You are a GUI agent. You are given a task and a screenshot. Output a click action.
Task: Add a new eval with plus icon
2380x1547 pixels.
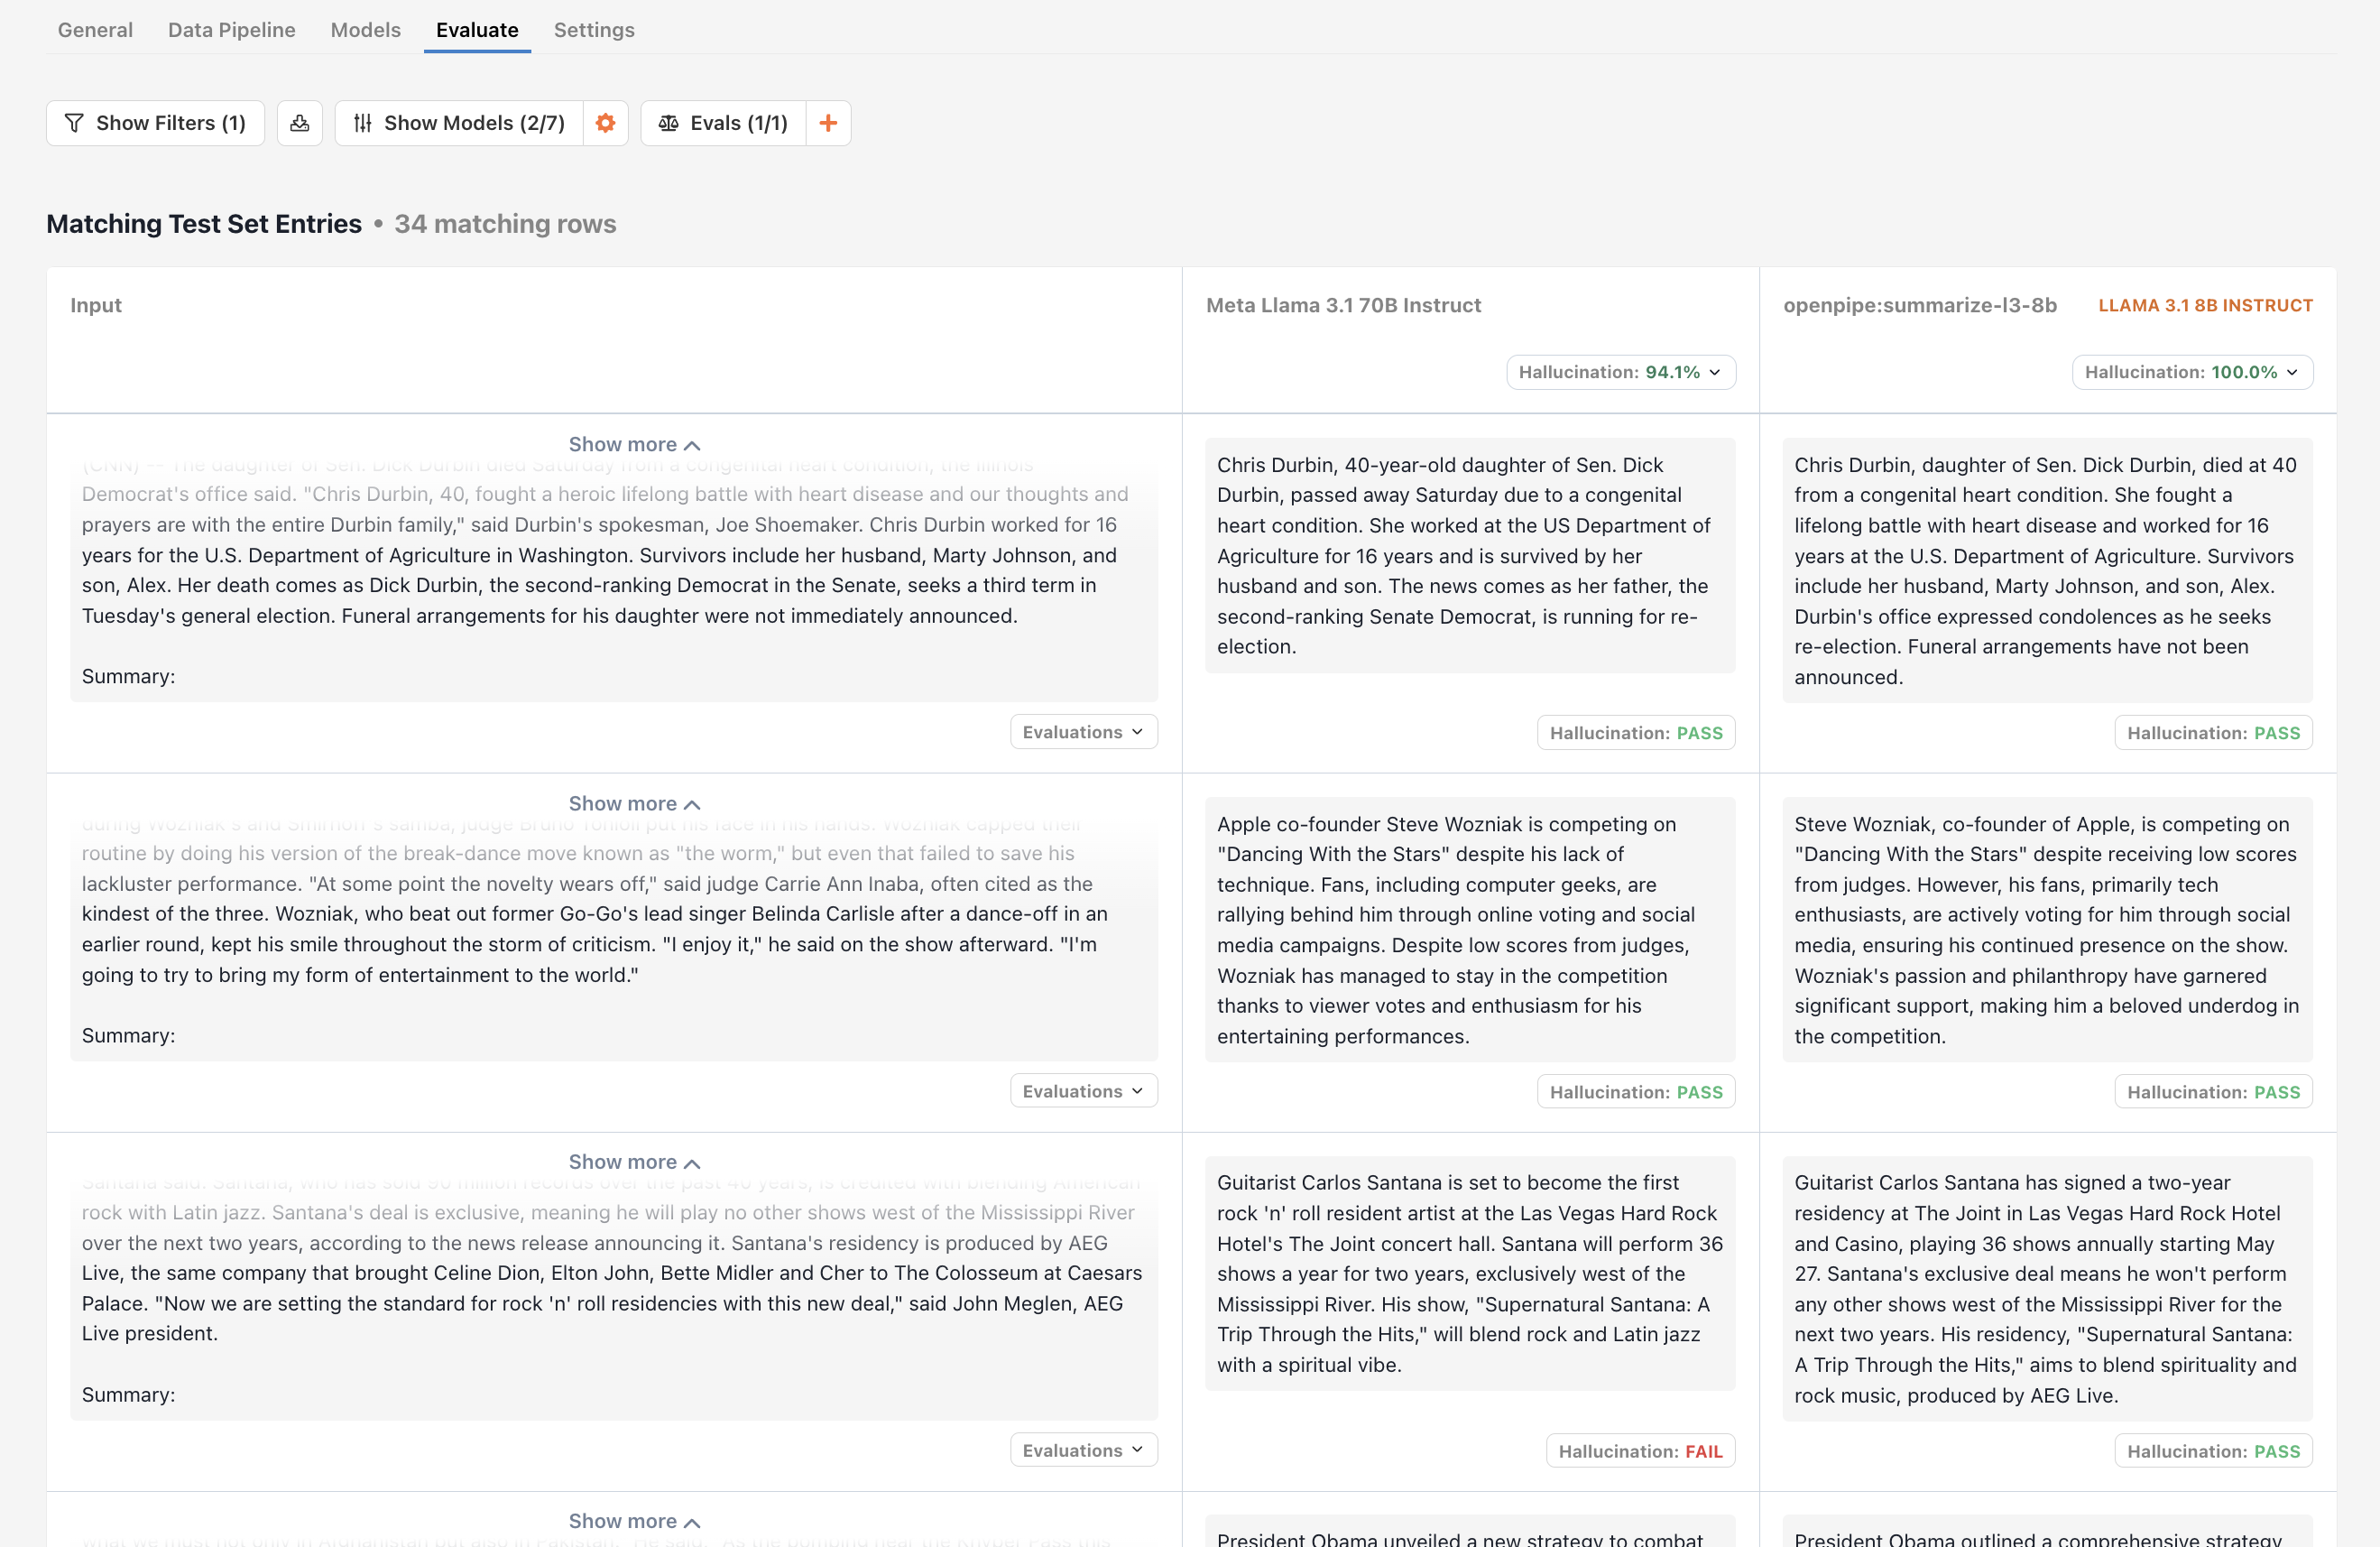click(828, 123)
